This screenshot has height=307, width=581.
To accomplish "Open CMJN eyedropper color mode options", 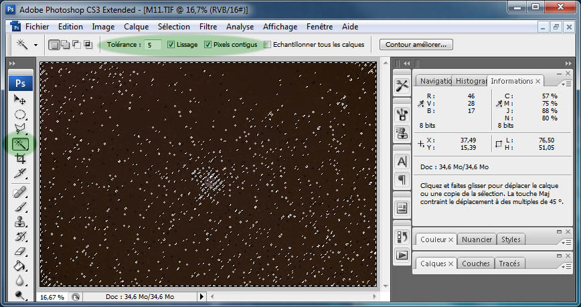I will (499, 104).
